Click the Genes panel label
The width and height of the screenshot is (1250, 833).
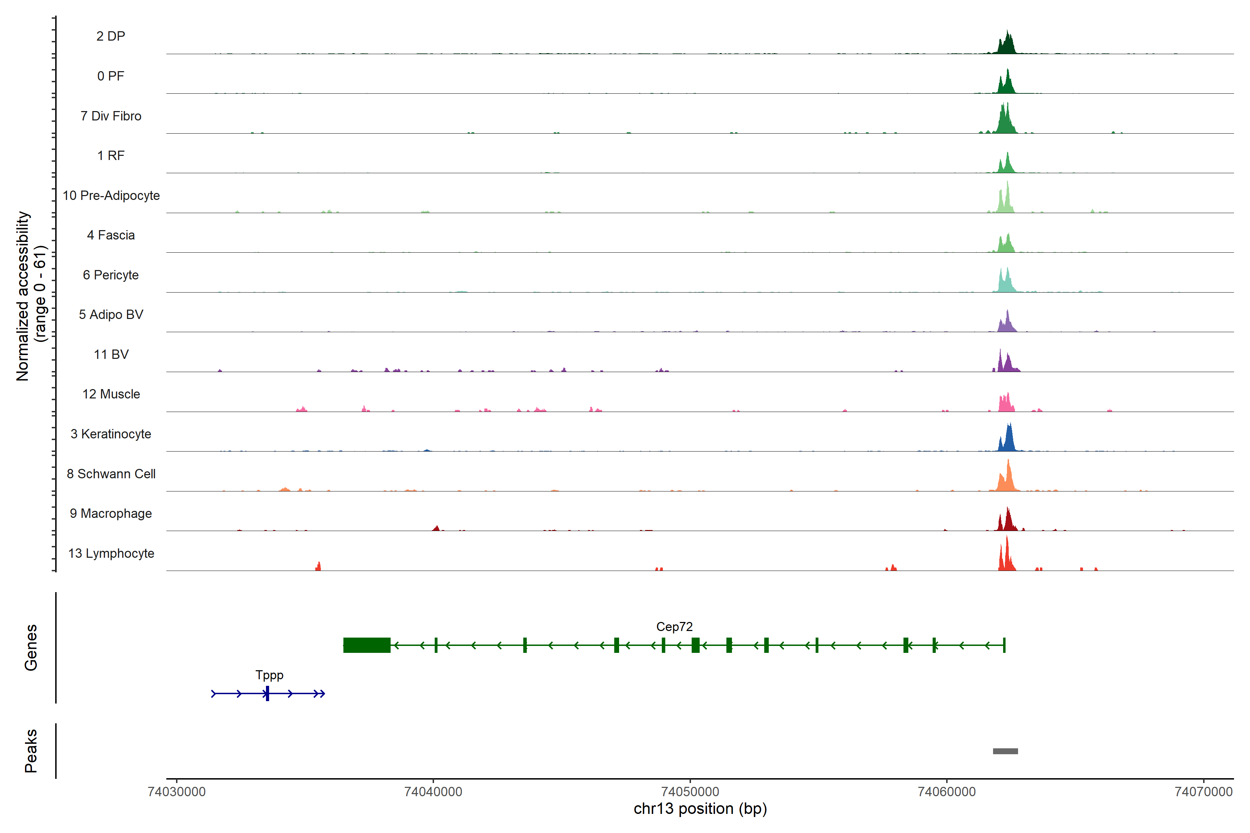(31, 647)
